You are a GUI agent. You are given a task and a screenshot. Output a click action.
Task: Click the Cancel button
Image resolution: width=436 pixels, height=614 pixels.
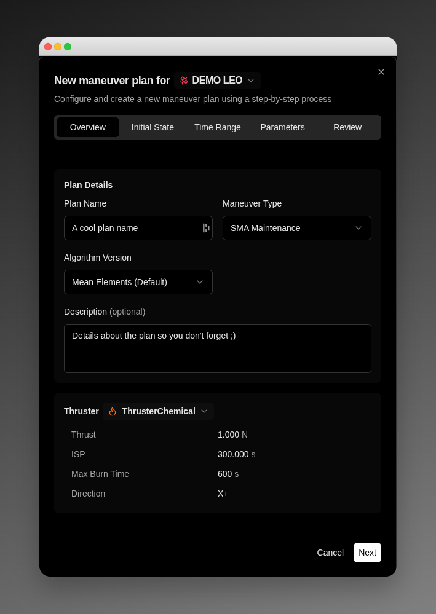coord(330,553)
